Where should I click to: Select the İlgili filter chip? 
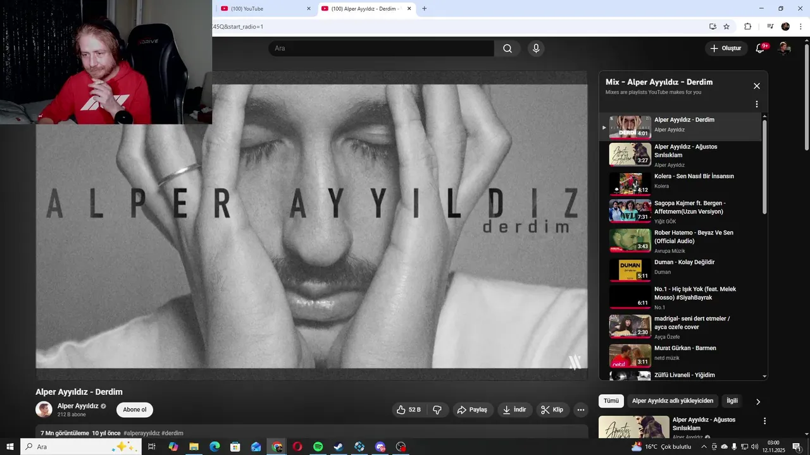click(x=732, y=401)
